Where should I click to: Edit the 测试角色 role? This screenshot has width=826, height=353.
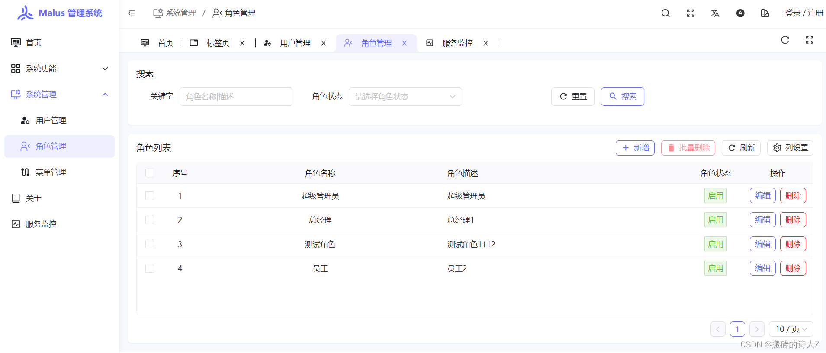763,244
